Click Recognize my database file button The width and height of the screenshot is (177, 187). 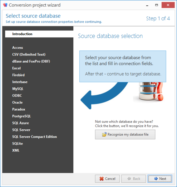click(x=125, y=134)
